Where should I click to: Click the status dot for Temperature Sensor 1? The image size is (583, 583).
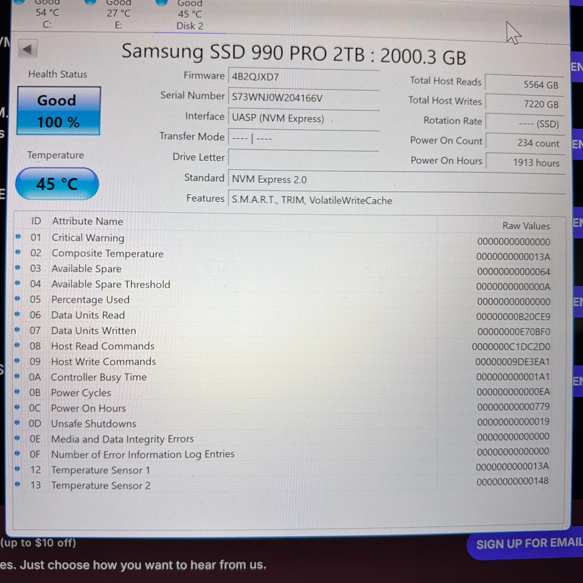17,469
